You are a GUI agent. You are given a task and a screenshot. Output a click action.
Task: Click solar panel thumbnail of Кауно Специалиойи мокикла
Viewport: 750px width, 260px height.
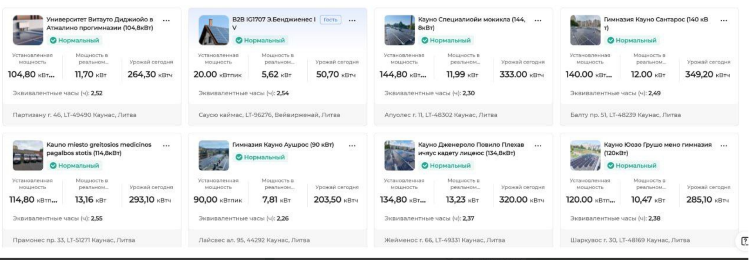click(399, 30)
